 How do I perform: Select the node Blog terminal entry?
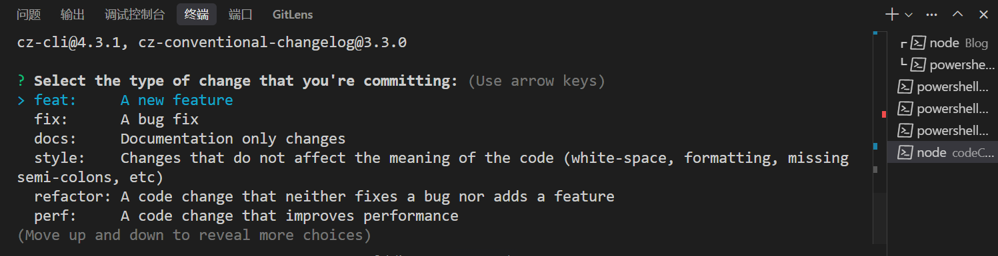pos(945,43)
